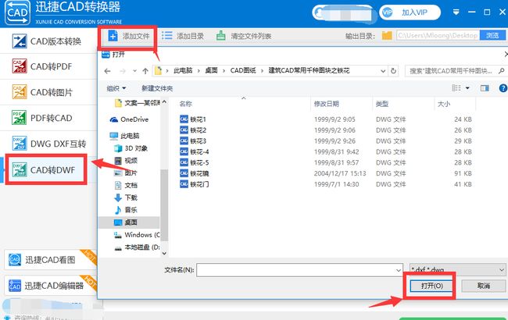Image resolution: width=508 pixels, height=320 pixels.
Task: Select file 铁花-5
Action: [195, 162]
